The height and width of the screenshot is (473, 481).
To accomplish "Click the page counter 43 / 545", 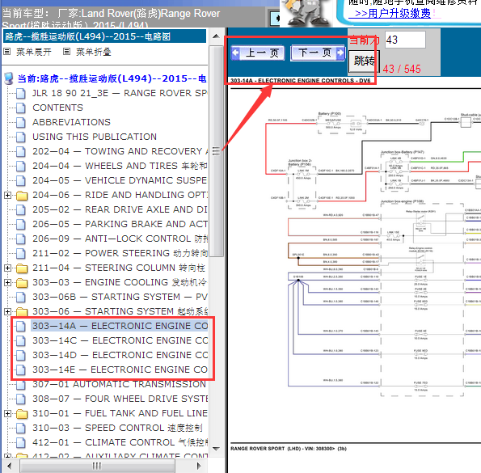I will tap(402, 69).
